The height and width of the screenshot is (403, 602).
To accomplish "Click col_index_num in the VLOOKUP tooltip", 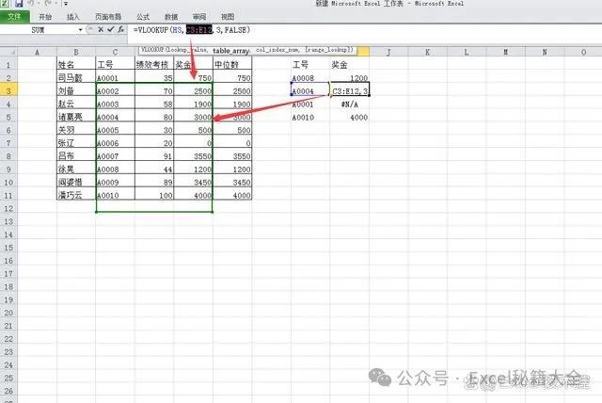I will (277, 50).
